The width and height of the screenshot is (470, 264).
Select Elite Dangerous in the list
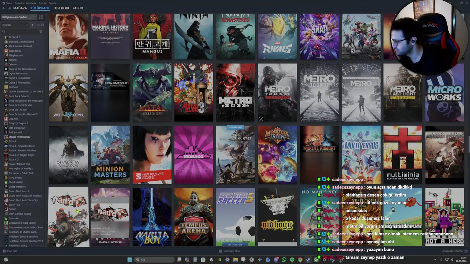17,128
